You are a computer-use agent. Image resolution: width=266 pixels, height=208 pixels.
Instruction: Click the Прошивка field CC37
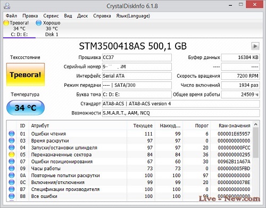137,57
